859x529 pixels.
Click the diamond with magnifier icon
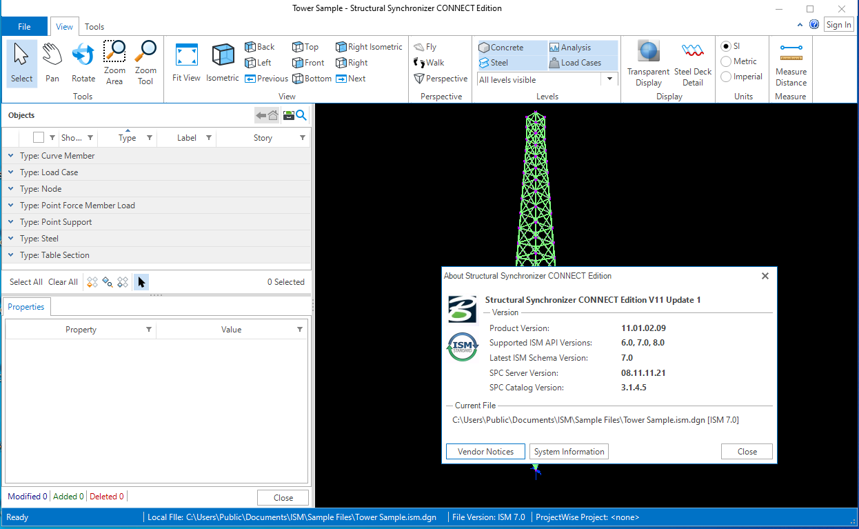tap(108, 281)
